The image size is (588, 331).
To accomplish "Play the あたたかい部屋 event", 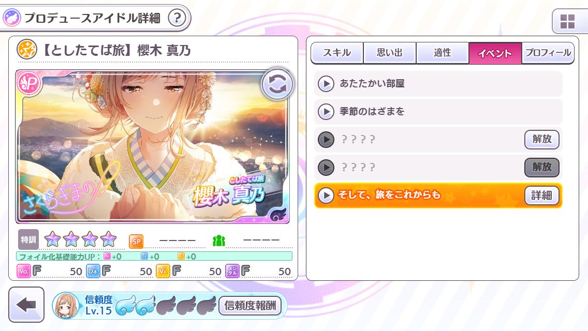I will point(438,84).
